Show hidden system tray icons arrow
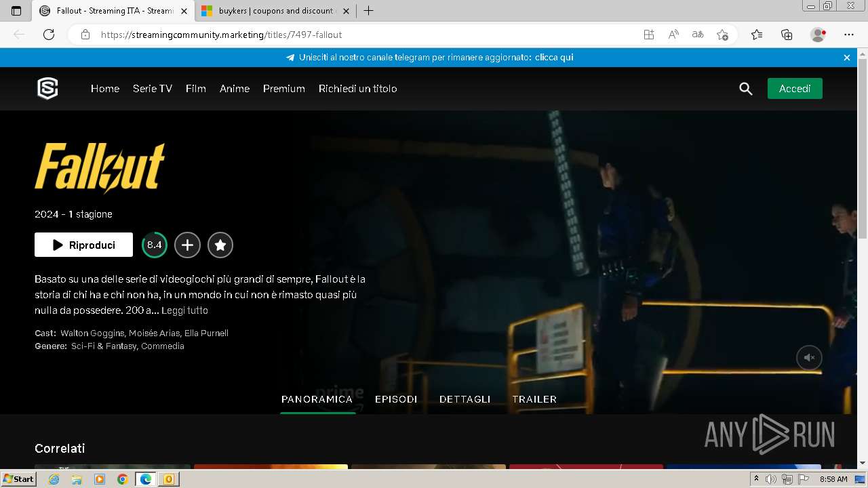 (756, 479)
